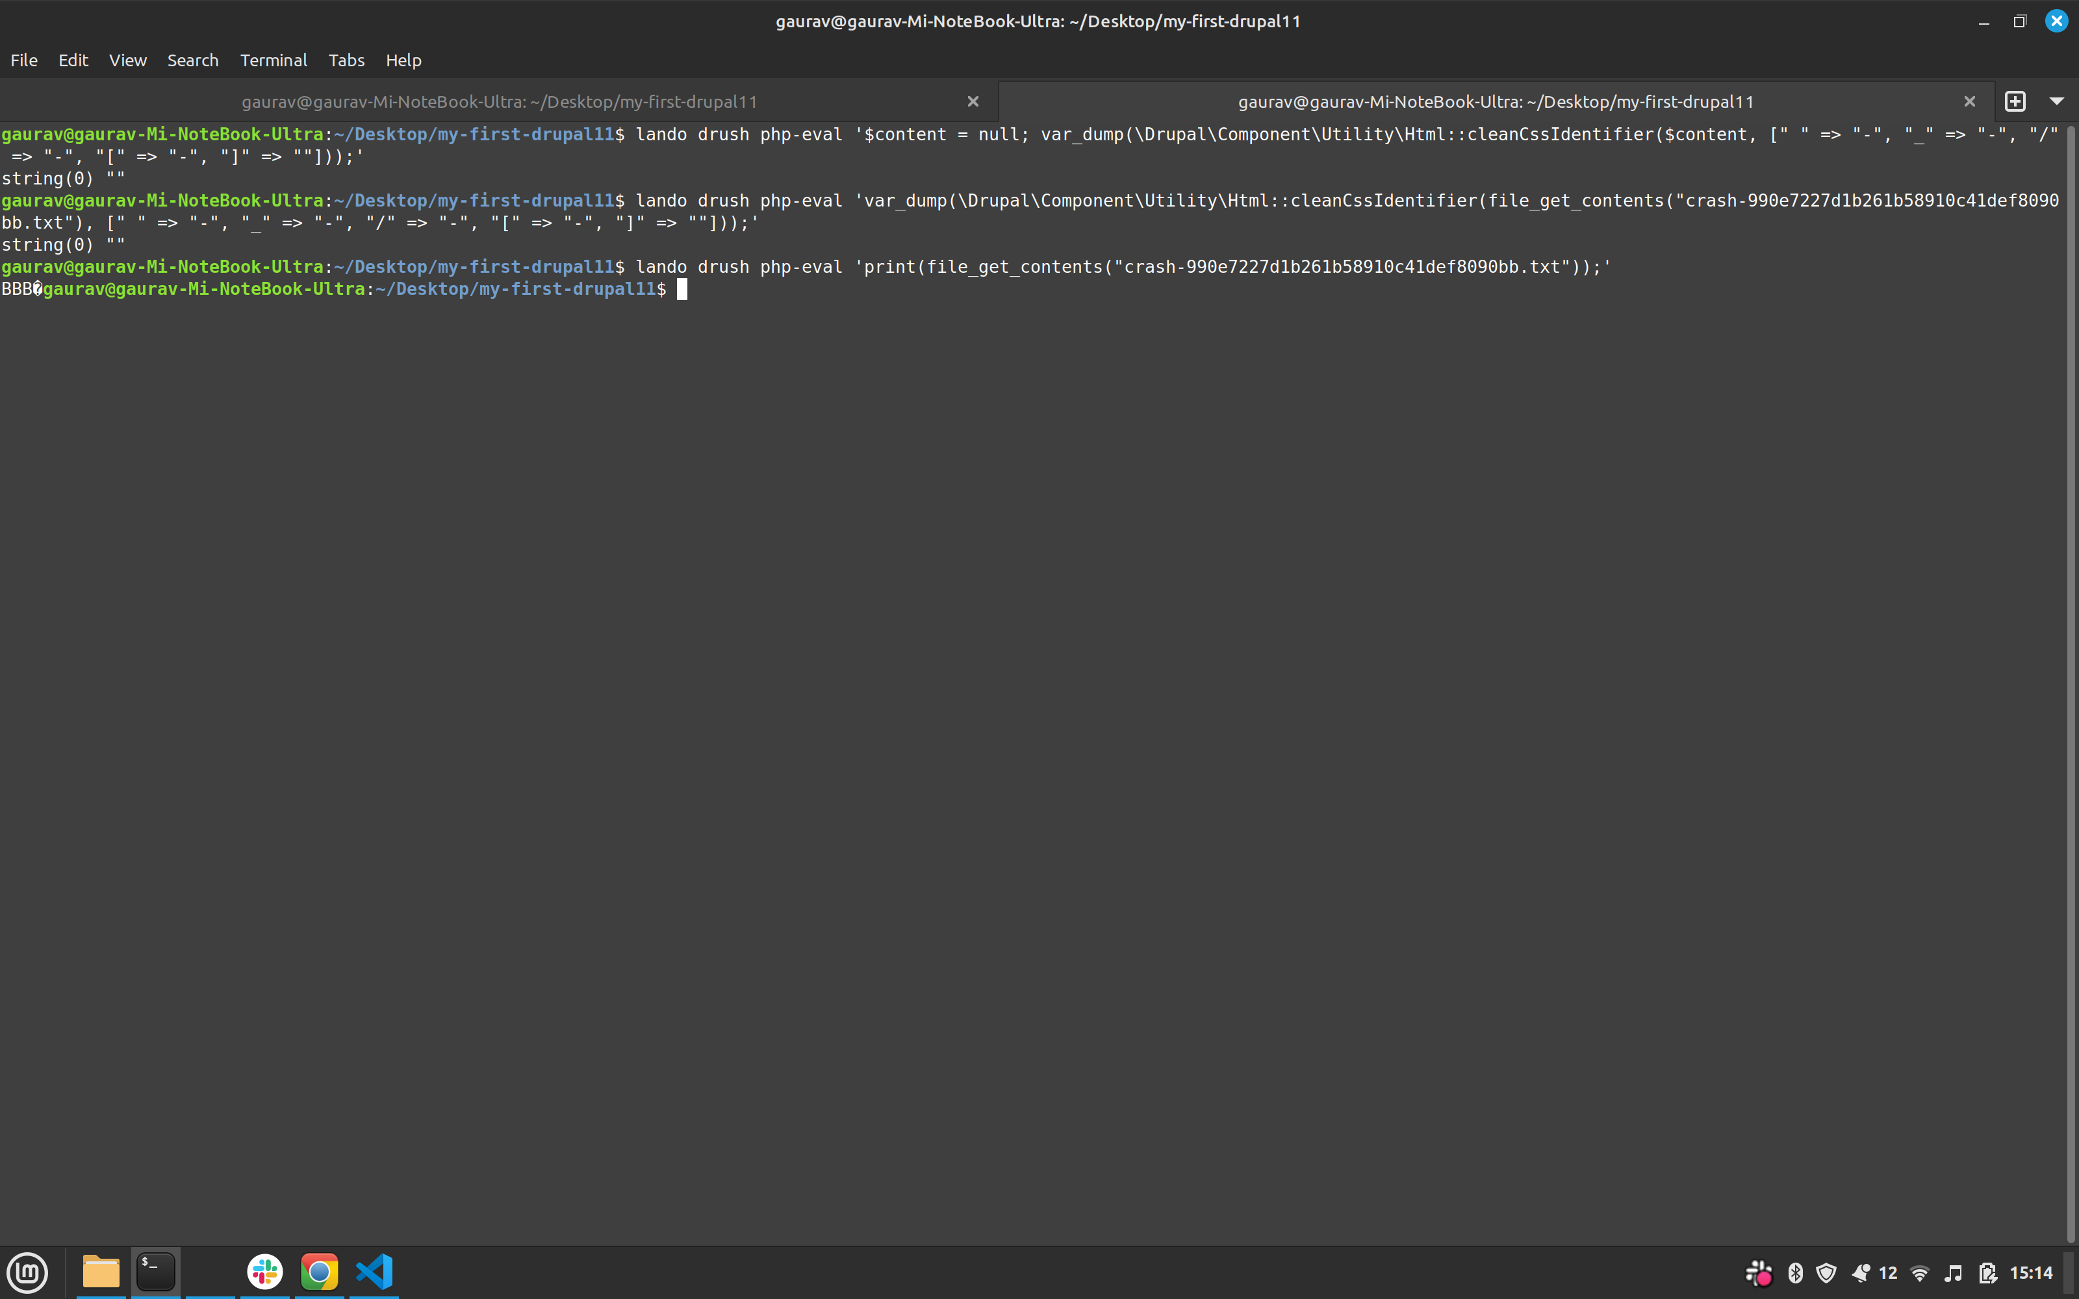Screen dimensions: 2079x1299
Task: Open the file manager from the taskbar
Action: pyautogui.click(x=101, y=1272)
